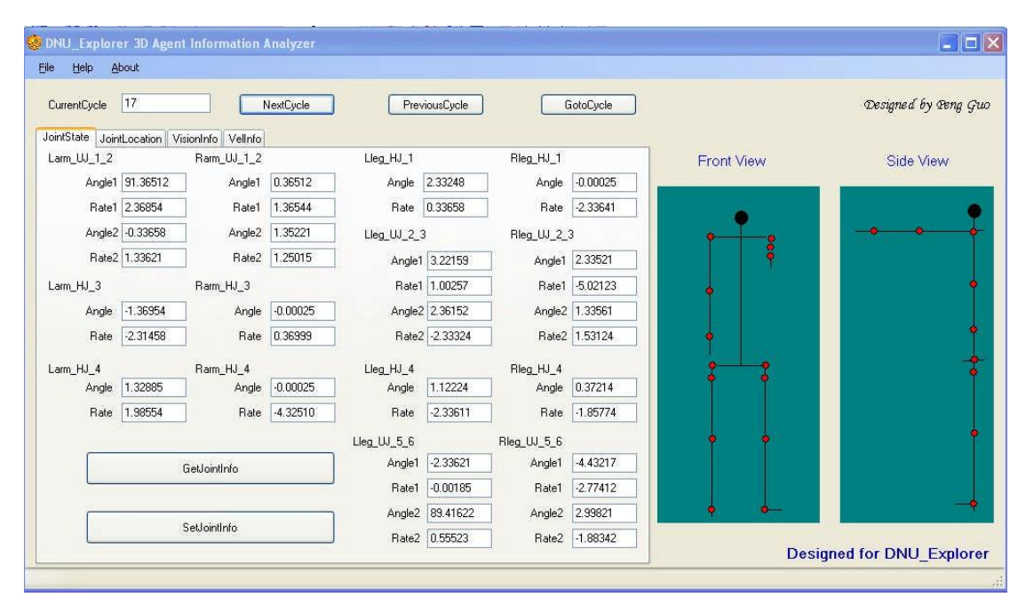Click Lleg_HJ_4 Angle field showing 1.12224
The image size is (1026, 613).
click(459, 387)
